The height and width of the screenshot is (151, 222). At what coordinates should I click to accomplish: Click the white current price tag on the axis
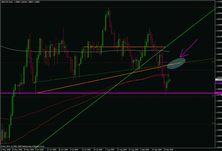point(218,80)
